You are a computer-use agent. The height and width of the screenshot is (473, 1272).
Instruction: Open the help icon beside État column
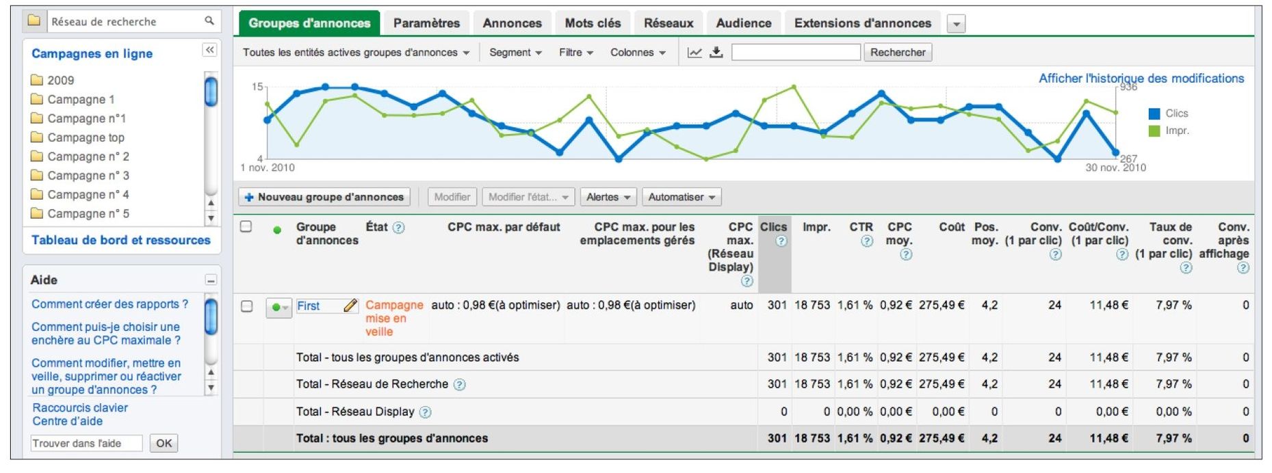[398, 228]
